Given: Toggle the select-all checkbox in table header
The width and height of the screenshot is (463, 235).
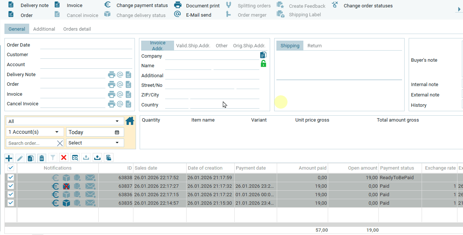Looking at the screenshot, I should [11, 168].
